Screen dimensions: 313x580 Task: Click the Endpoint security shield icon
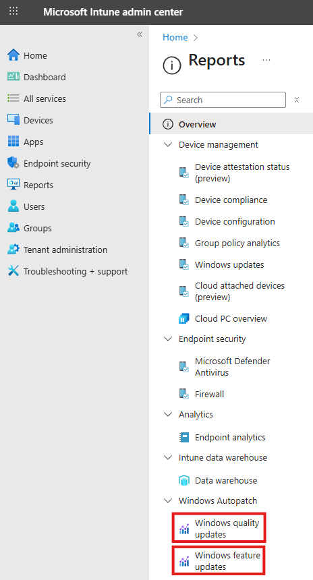tap(13, 163)
